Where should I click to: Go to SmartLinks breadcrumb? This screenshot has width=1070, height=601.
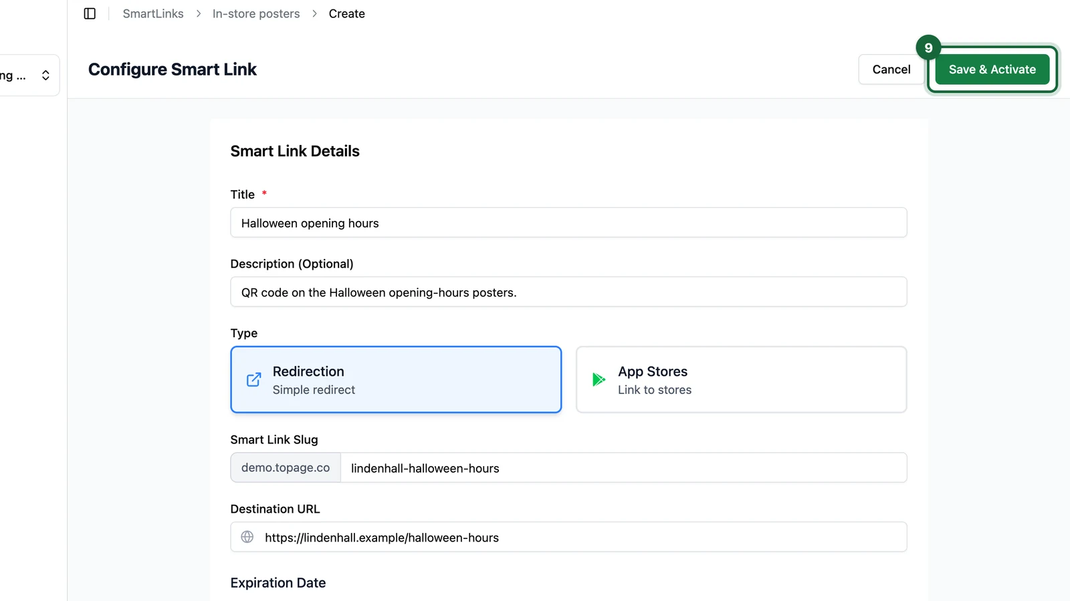[153, 13]
